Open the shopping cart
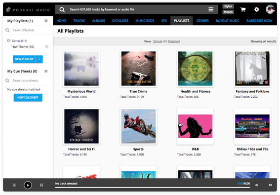Image resolution: width=280 pixels, height=195 pixels. point(243,9)
